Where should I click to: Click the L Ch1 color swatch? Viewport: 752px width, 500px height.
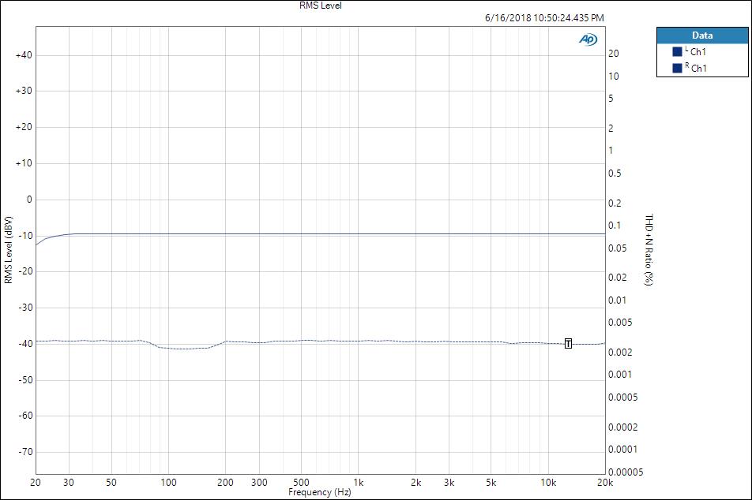tap(677, 51)
